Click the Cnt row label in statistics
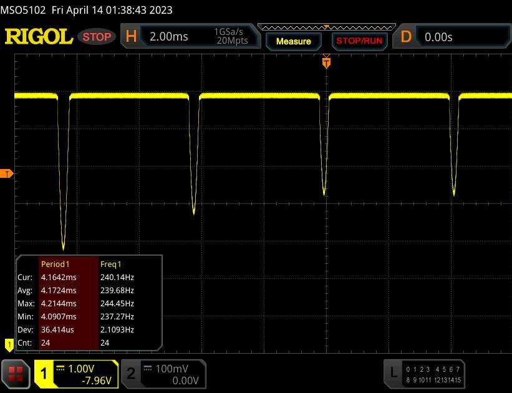 (x=25, y=342)
